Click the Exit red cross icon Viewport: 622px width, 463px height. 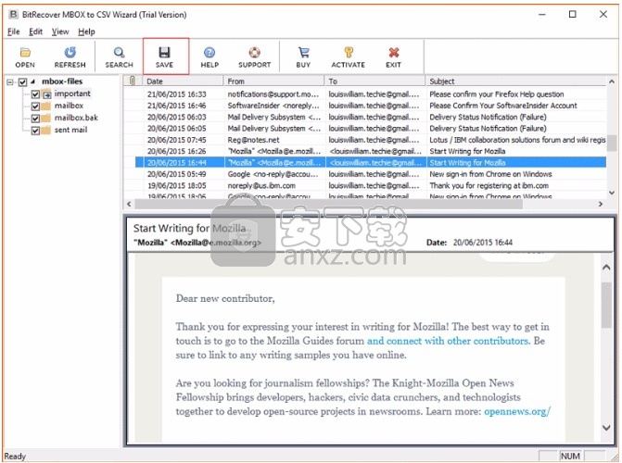(x=394, y=53)
